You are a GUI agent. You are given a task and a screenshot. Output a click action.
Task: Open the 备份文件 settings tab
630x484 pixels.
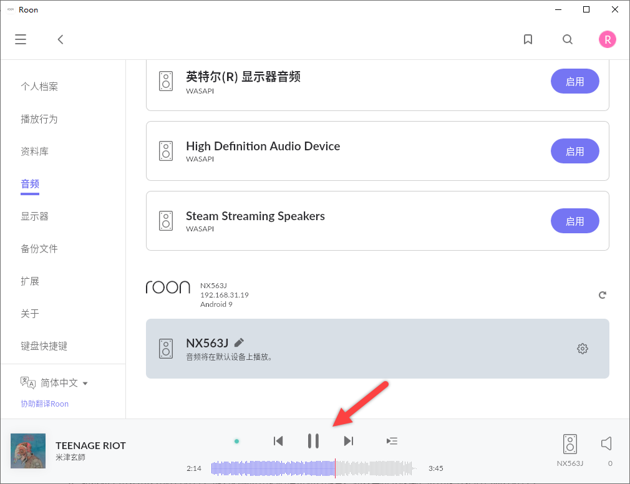click(39, 249)
